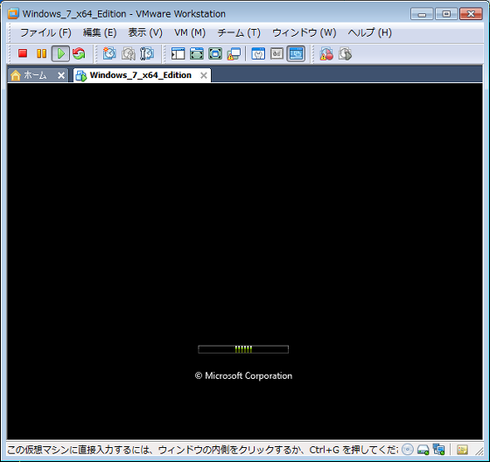
Task: Click the Unity mode icon with warning
Action: [x=234, y=53]
